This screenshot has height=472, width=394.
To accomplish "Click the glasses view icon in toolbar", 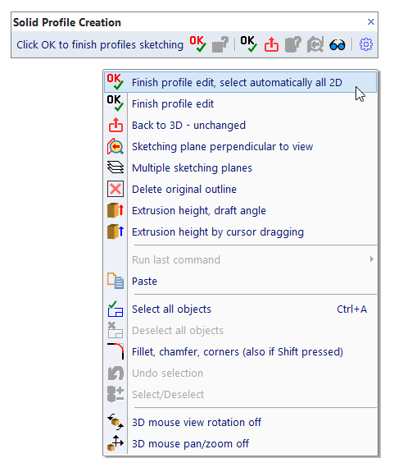I will 337,45.
